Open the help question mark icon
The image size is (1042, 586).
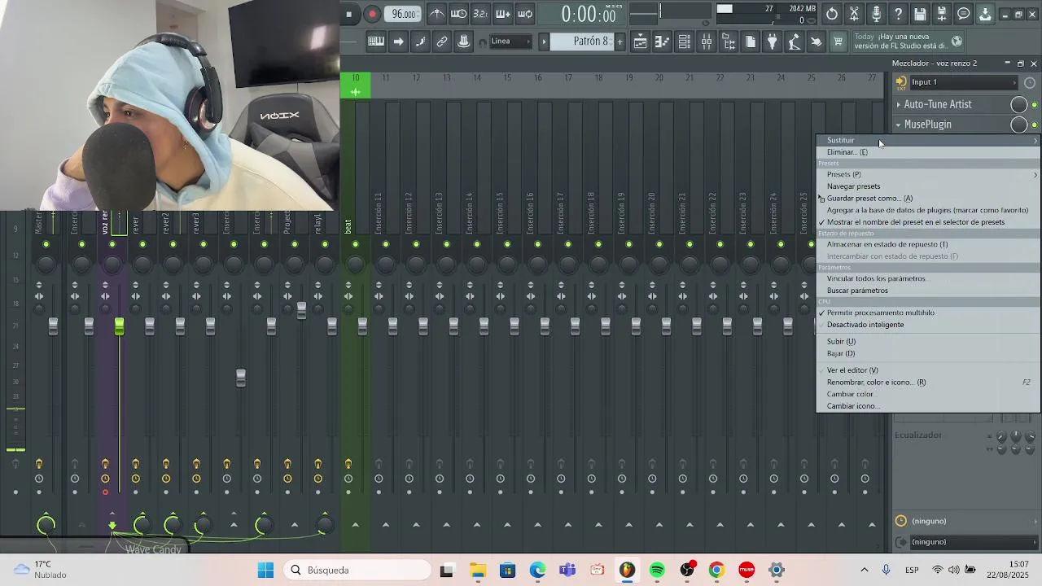click(x=898, y=14)
